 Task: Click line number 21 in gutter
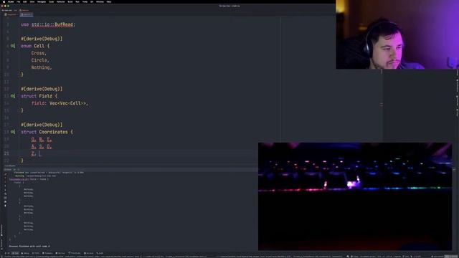coord(6,153)
